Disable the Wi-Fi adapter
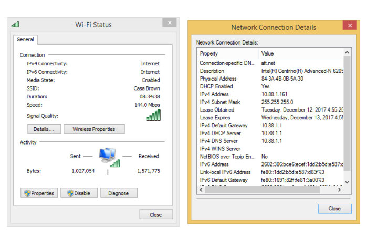This screenshot has width=367, height=244. point(79,193)
